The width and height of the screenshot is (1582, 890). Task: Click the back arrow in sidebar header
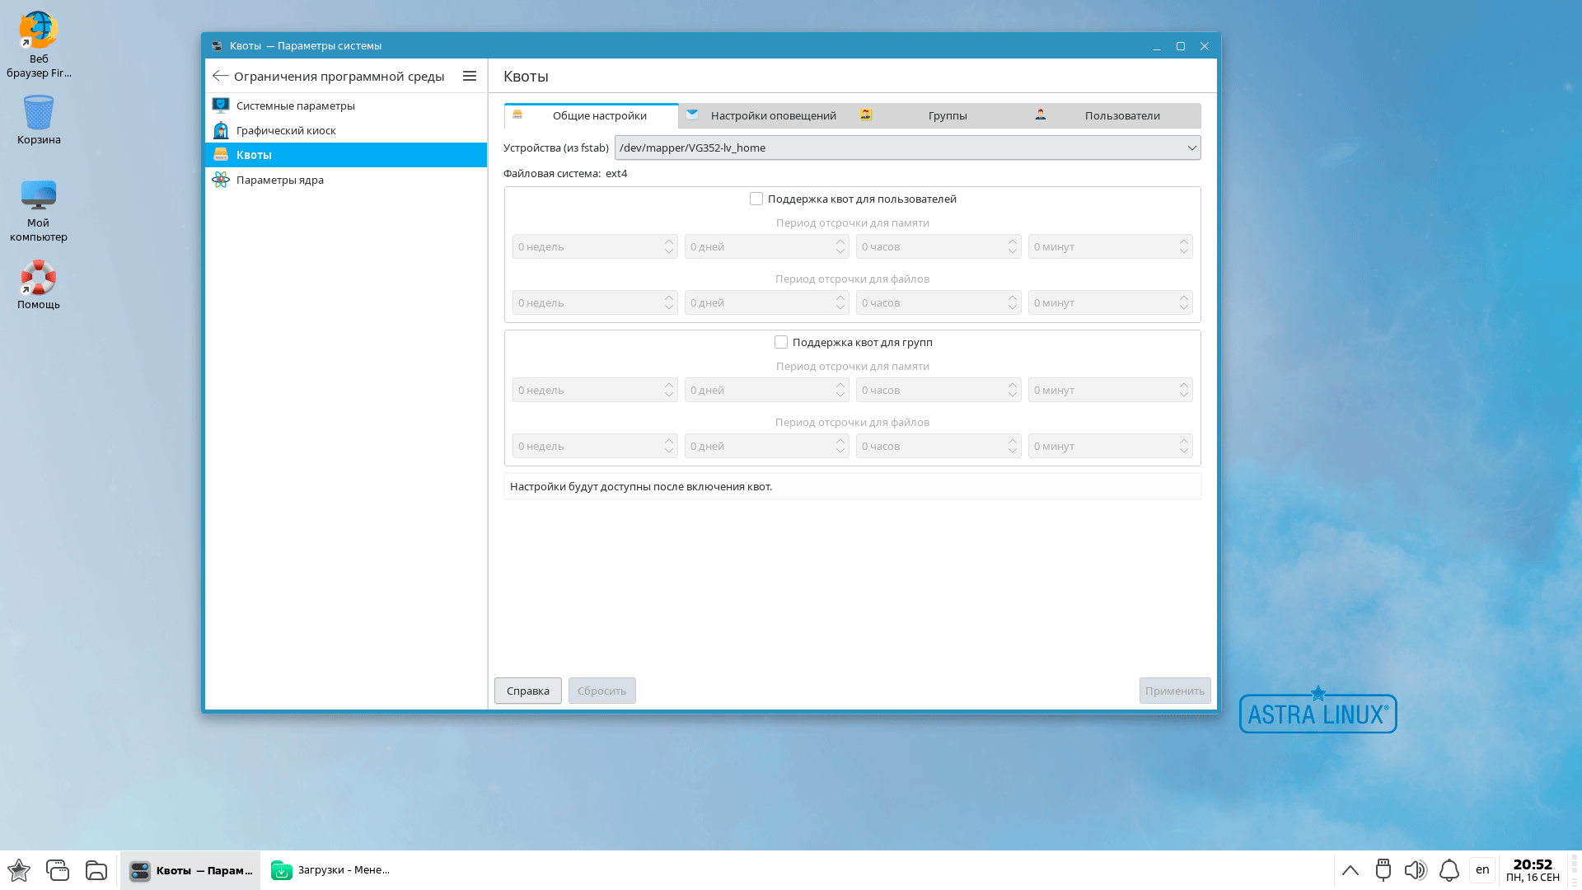pos(220,76)
